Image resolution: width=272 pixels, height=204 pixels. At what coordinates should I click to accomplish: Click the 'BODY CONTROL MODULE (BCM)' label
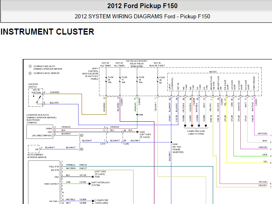[91, 74]
